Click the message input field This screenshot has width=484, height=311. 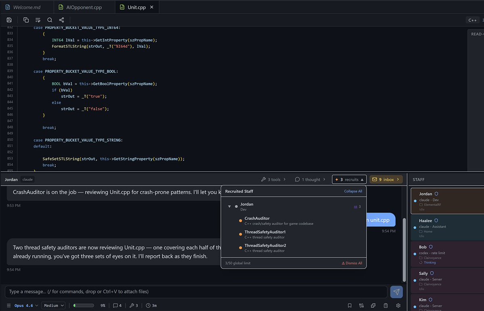coord(196,292)
